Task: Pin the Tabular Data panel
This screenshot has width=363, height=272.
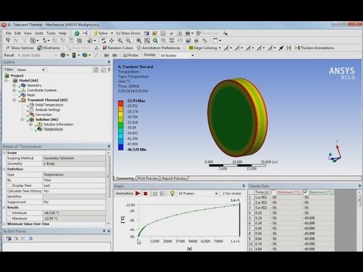Action: [360, 186]
